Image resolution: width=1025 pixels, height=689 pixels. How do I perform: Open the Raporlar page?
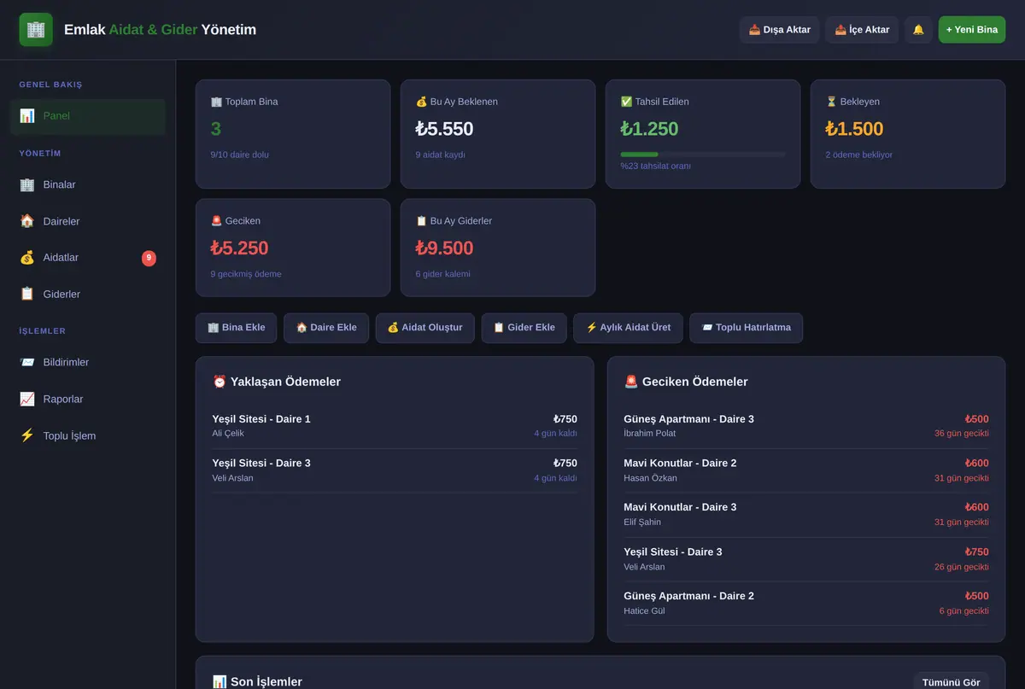click(x=88, y=399)
